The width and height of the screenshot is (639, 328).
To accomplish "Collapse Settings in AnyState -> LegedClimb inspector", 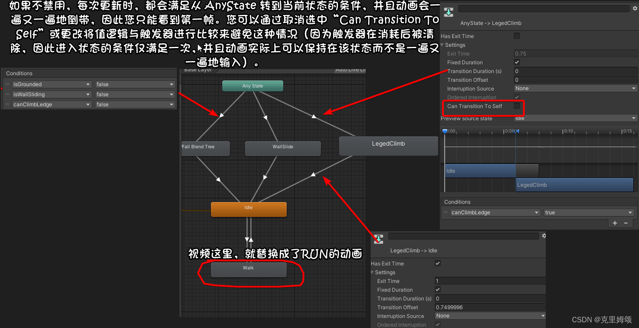I will click(x=442, y=45).
